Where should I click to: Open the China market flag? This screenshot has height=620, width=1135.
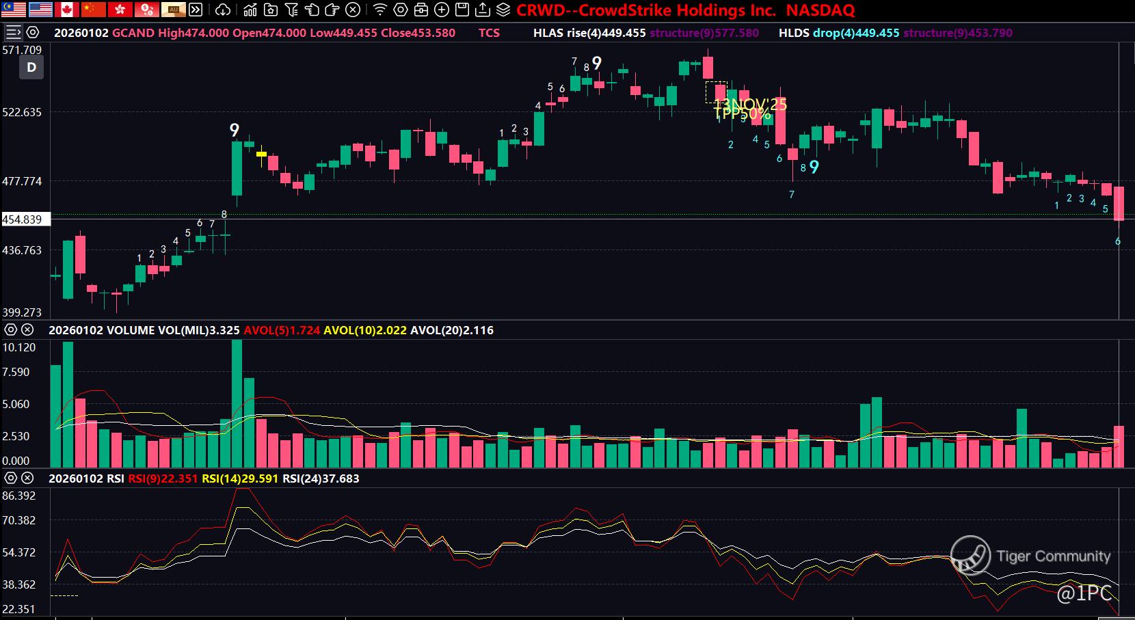coord(94,10)
